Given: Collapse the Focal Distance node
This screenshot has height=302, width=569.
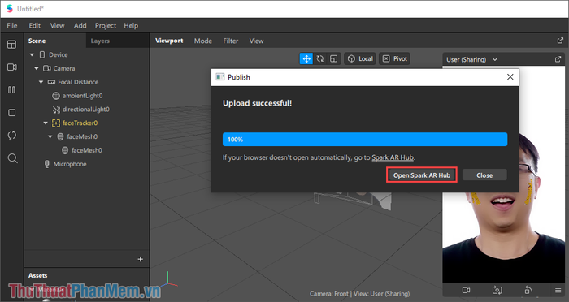Looking at the screenshot, I should (41, 82).
